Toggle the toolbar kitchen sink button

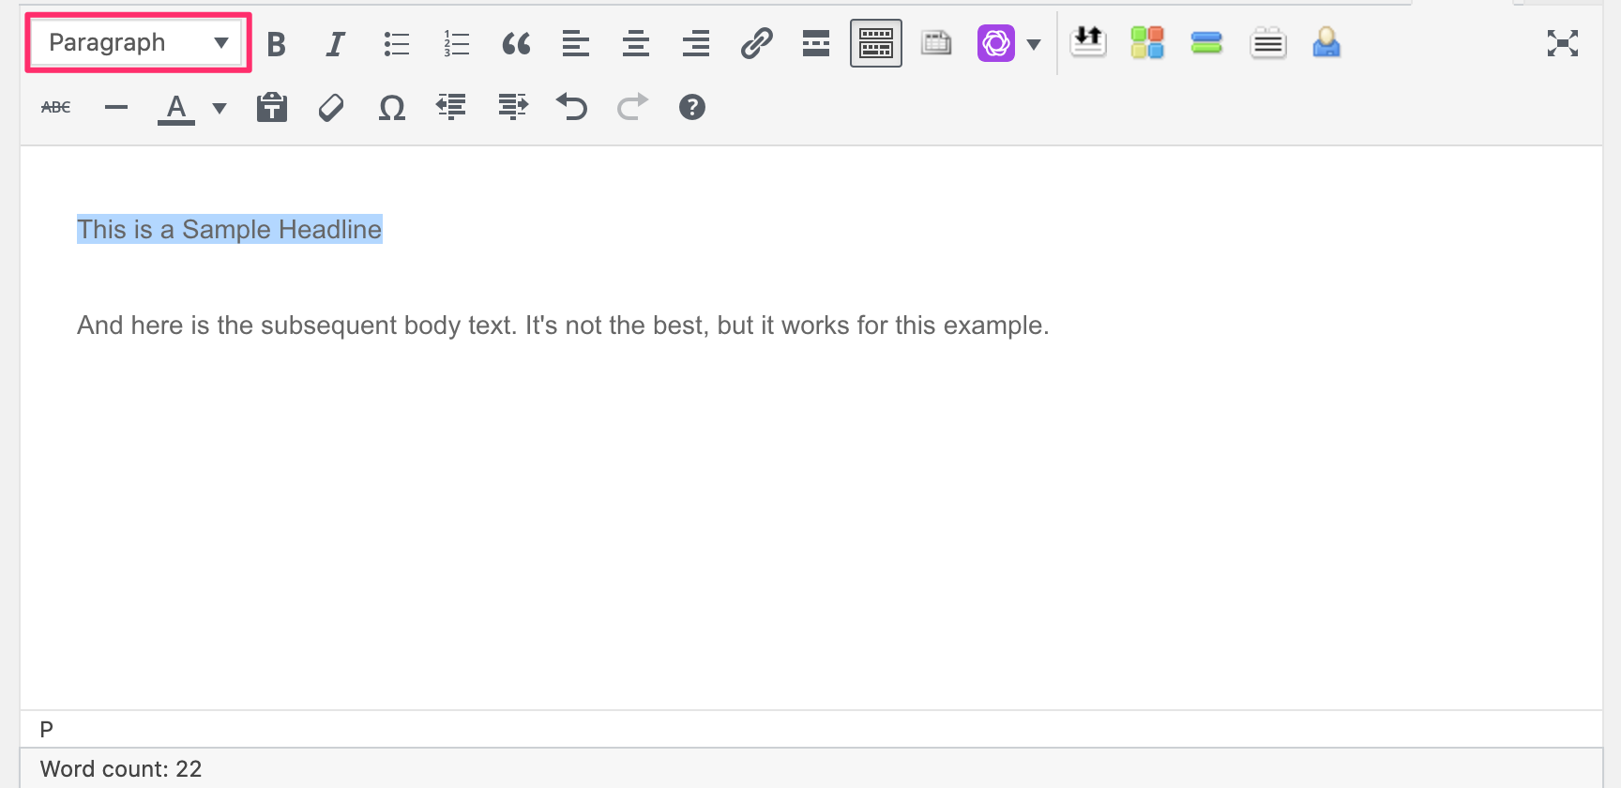click(x=876, y=43)
